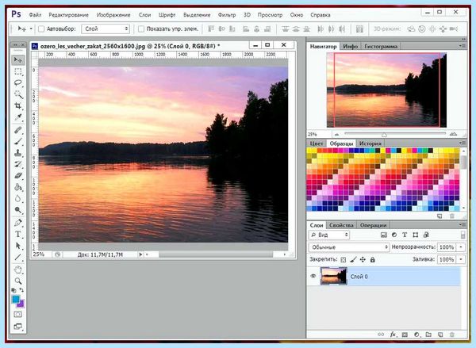Switch to the Операции tab
476x348 pixels.
click(x=373, y=225)
